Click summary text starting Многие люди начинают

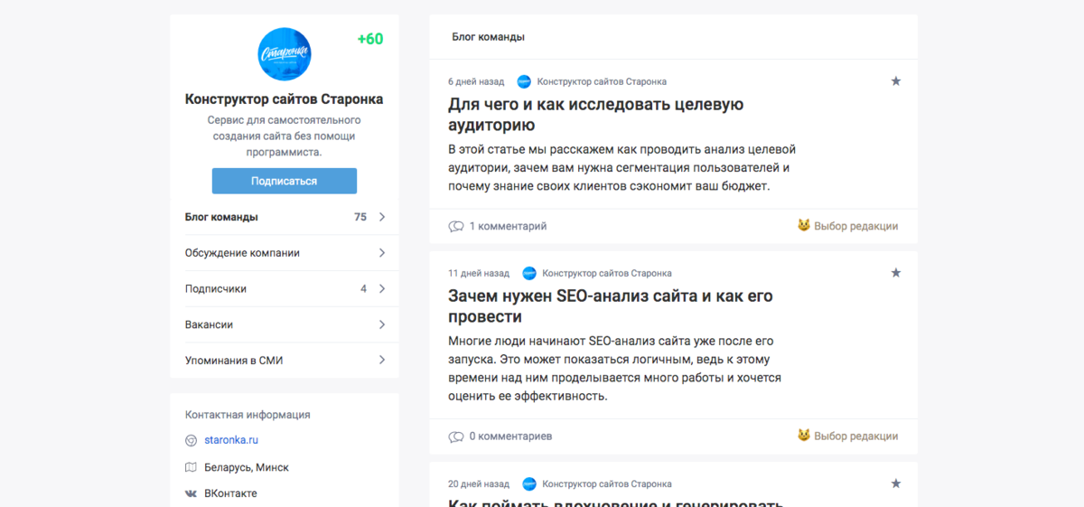(614, 369)
